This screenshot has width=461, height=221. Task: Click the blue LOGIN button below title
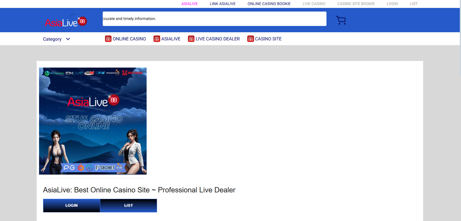point(71,205)
